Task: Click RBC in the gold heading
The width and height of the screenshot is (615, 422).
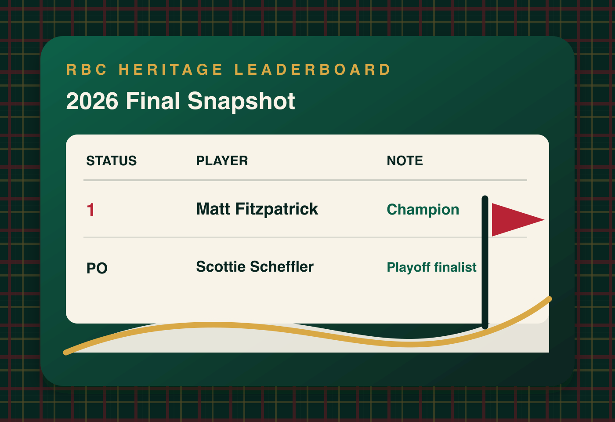Action: [87, 70]
